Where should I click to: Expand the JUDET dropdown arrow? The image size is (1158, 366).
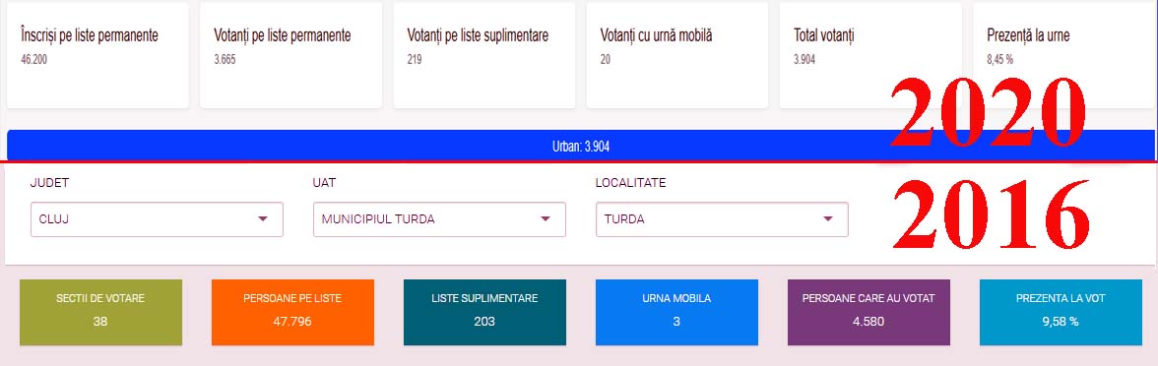(262, 219)
